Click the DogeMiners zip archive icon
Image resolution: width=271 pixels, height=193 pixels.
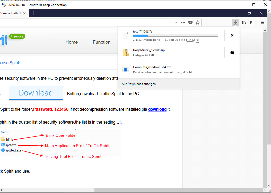pyautogui.click(x=126, y=52)
